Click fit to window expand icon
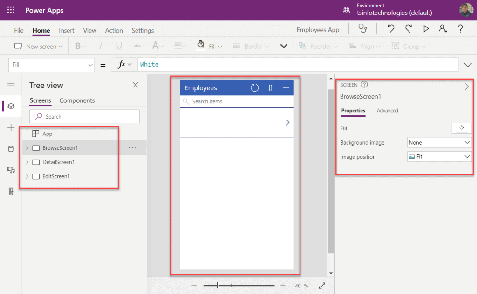Screen dimensions: 477x294 (x=322, y=286)
